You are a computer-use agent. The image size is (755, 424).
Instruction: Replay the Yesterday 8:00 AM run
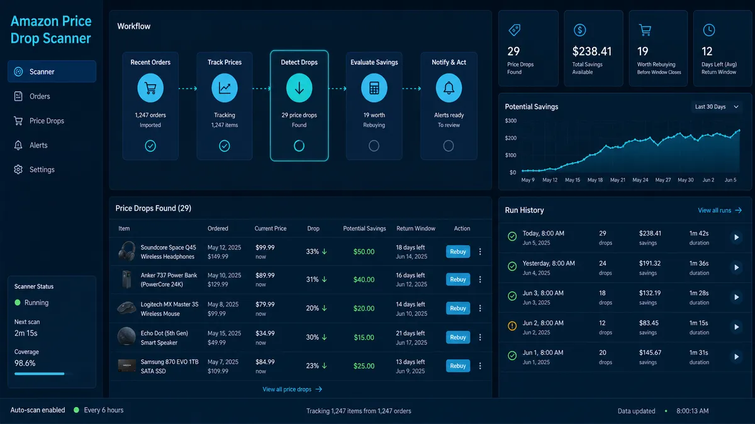click(x=736, y=268)
